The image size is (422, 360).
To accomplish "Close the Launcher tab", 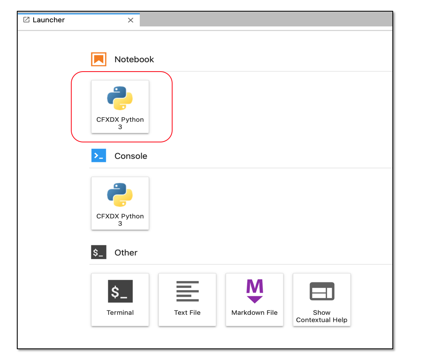I will point(131,20).
